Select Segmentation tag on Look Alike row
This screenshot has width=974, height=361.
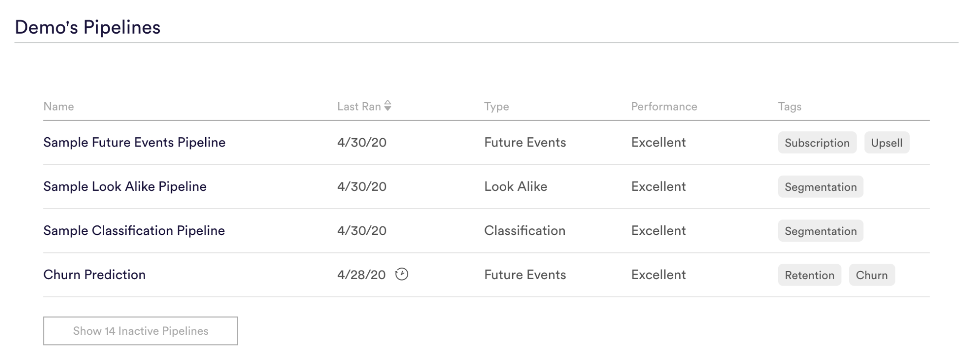820,187
